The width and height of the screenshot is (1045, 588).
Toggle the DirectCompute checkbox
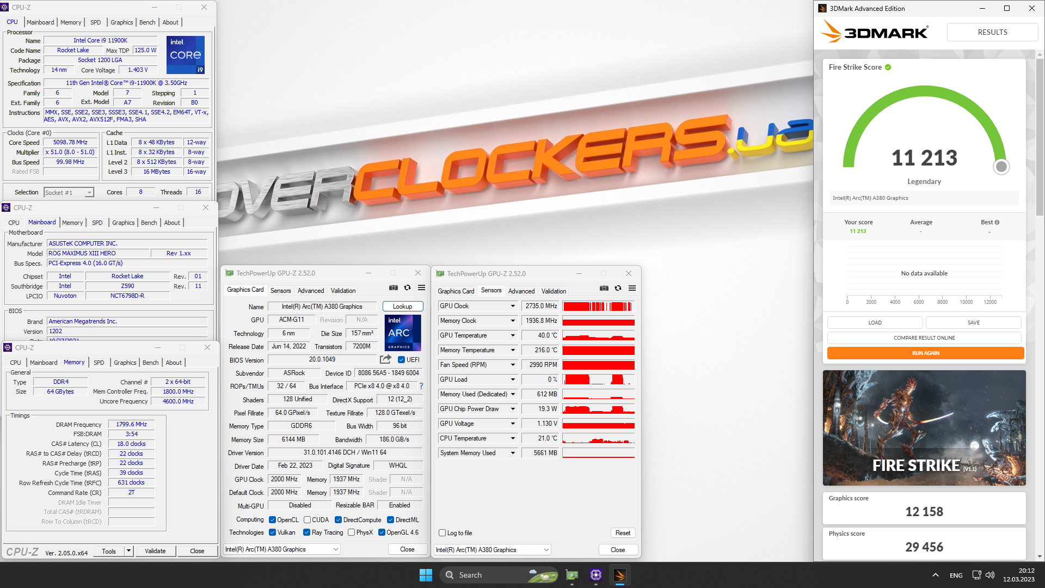pos(338,520)
